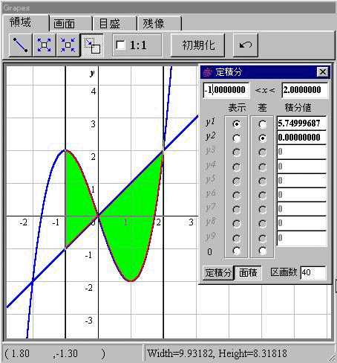This screenshot has width=337, height=363.
Task: Click the expand-region arrows icon
Action: point(44,45)
